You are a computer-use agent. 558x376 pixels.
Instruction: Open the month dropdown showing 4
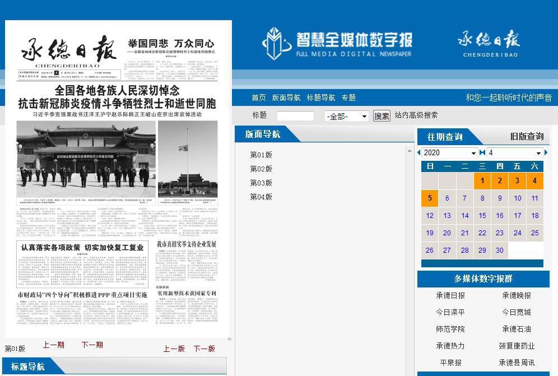click(515, 153)
